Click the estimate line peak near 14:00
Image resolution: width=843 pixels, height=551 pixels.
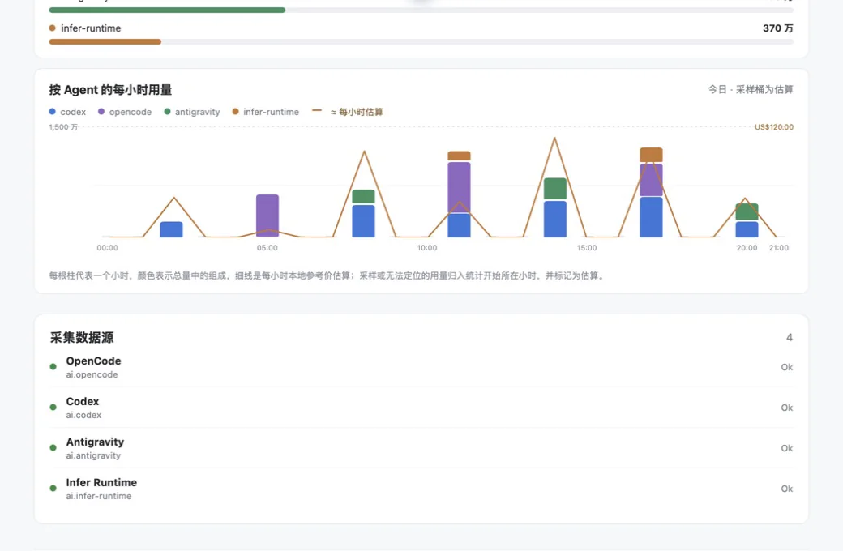point(554,139)
